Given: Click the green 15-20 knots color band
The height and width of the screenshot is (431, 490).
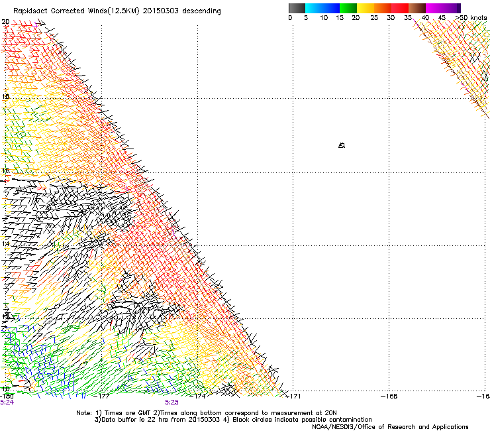Looking at the screenshot, I should click(x=348, y=8).
